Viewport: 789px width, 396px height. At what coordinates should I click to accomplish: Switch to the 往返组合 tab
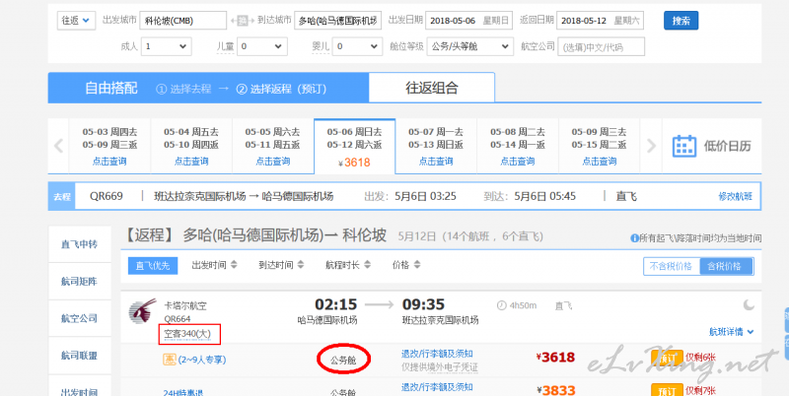(x=432, y=88)
